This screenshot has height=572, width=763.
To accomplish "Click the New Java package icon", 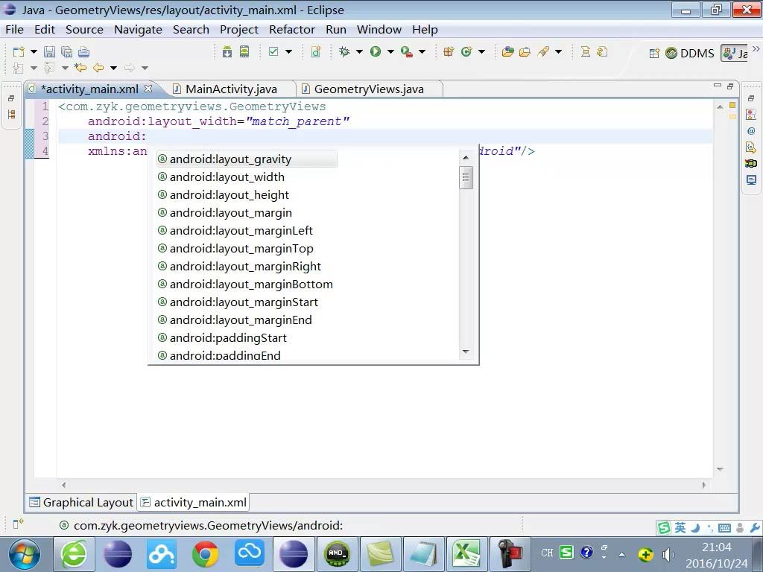I will coord(449,51).
